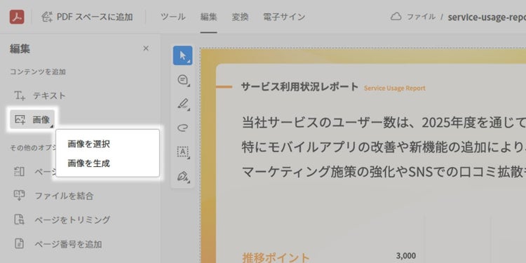Select the highlighter pen tool

183,104
